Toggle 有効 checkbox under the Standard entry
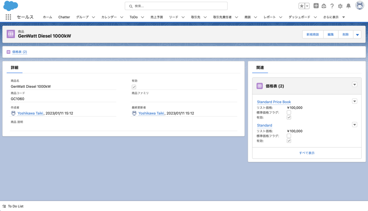The image size is (368, 211). (x=289, y=141)
